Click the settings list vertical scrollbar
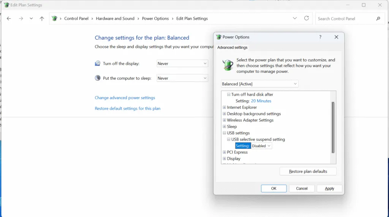The width and height of the screenshot is (389, 217). point(333,127)
